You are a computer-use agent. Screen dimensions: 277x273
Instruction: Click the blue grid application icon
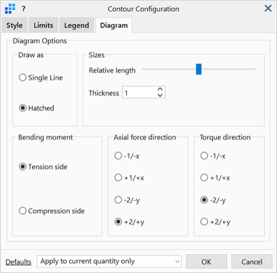10,9
